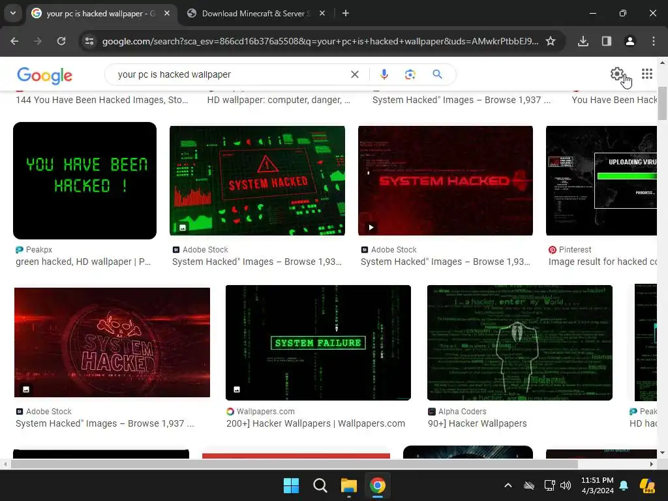The image size is (668, 501).
Task: Open 'YOU HAVE BEEN HACKED !' green image
Action: (x=85, y=181)
